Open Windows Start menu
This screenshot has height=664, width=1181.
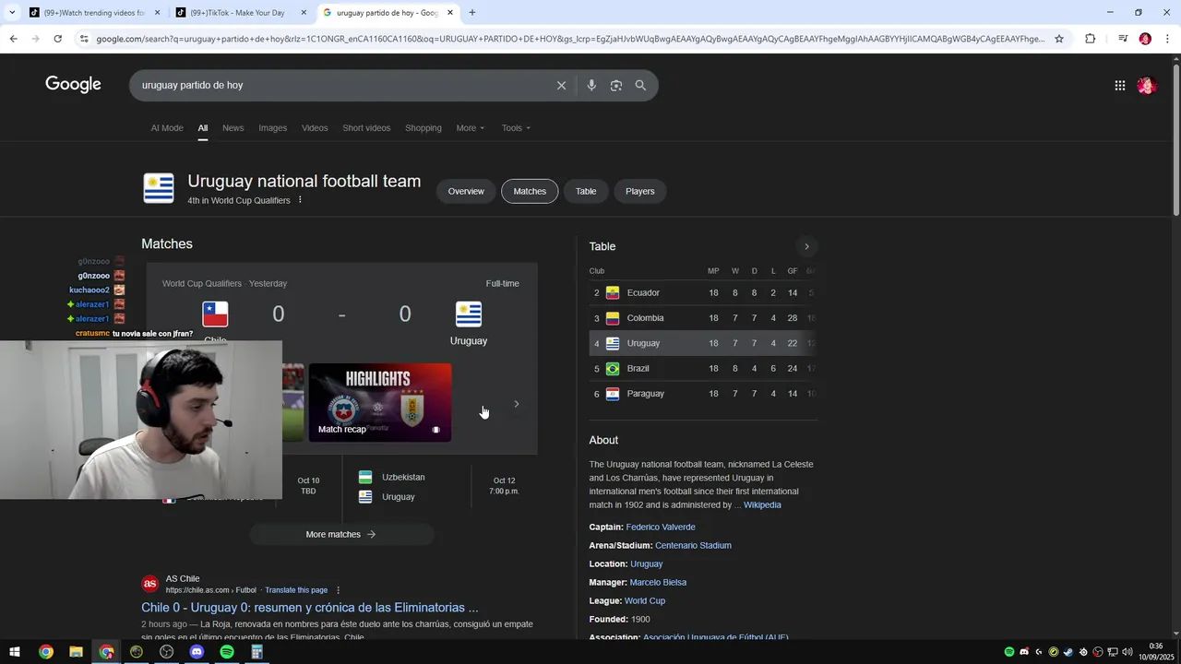15,652
